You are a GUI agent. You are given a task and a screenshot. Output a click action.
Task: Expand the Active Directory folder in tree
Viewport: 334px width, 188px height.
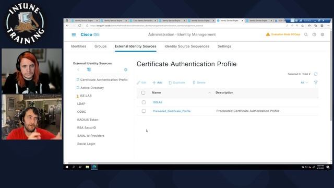point(78,88)
